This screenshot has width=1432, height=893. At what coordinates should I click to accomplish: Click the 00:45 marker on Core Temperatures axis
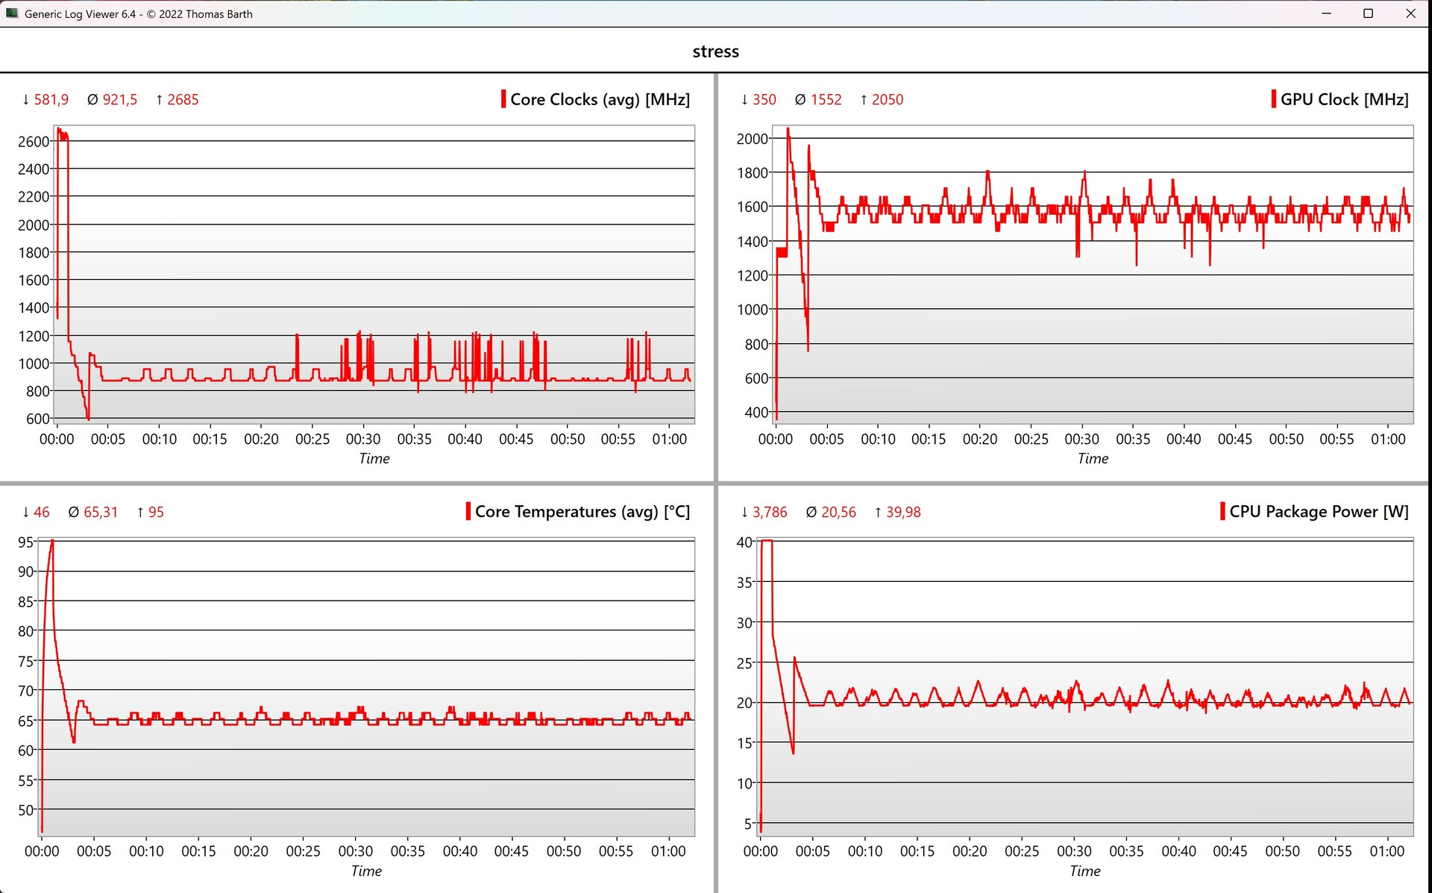(x=511, y=851)
